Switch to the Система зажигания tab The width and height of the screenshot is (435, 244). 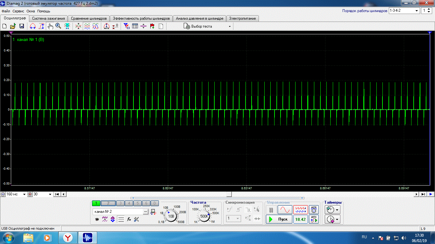(48, 18)
